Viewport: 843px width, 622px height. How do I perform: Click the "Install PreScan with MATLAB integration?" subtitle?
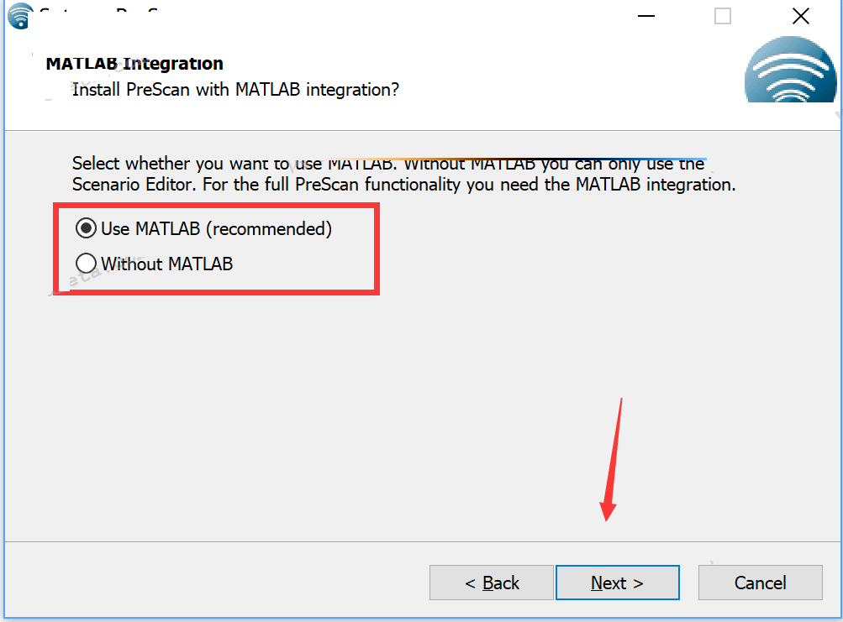(x=235, y=89)
